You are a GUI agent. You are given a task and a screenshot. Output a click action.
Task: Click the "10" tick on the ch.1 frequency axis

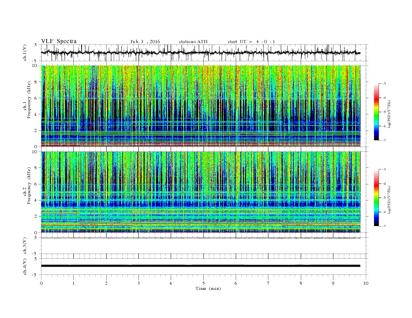(x=35, y=65)
